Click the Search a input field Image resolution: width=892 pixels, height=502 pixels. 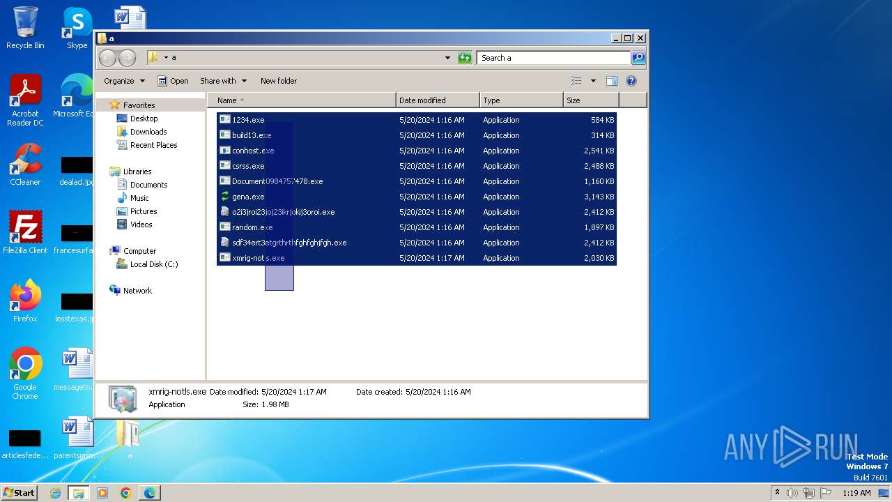(554, 58)
